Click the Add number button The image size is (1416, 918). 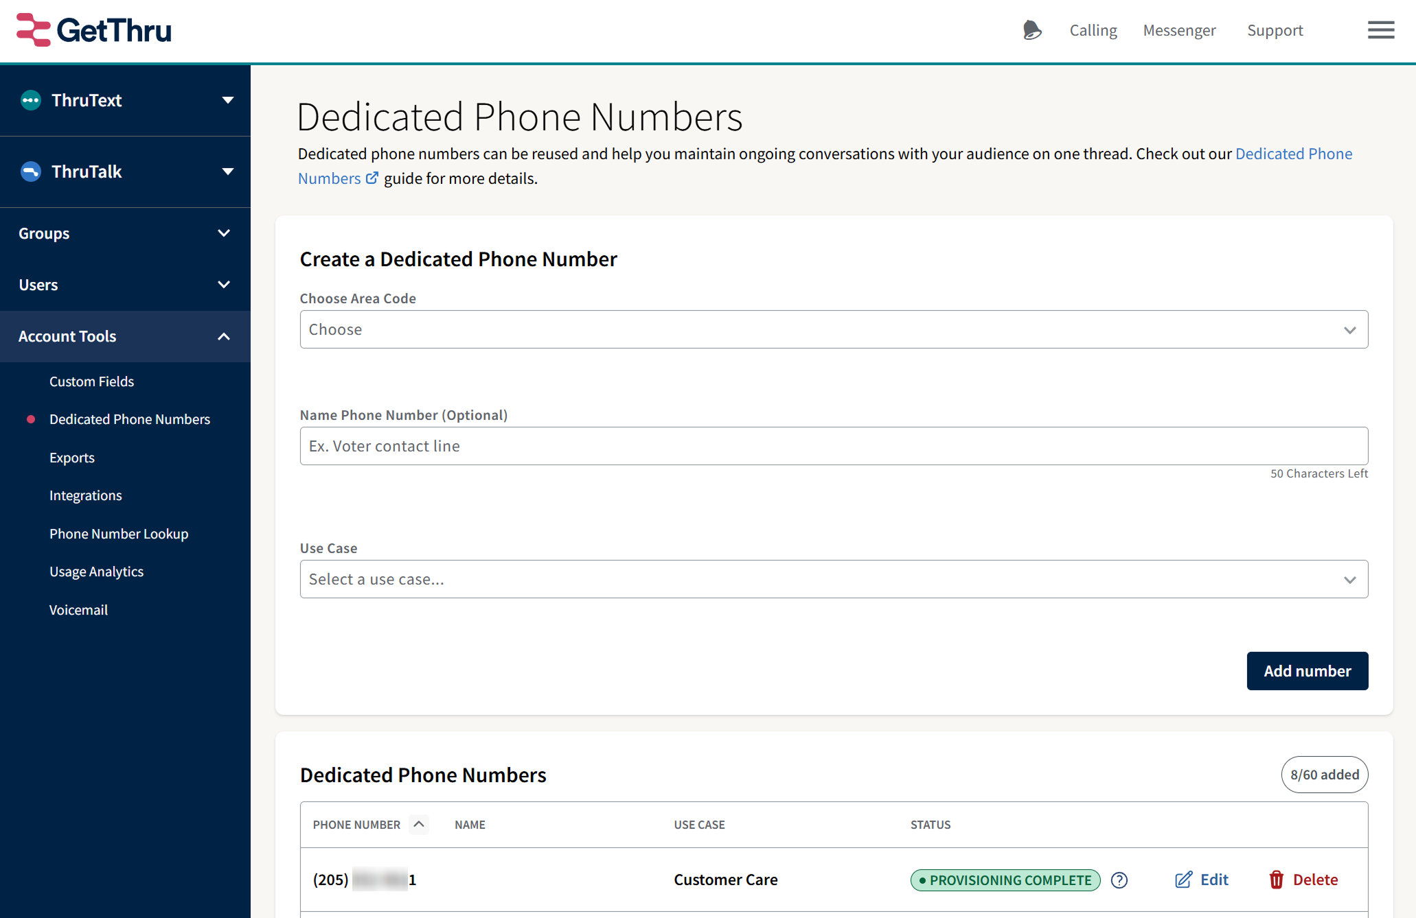(x=1307, y=671)
